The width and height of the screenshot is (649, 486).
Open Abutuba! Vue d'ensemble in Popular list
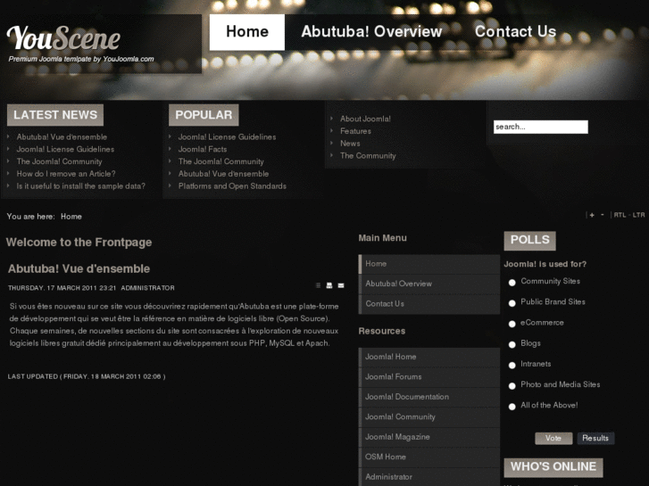[x=223, y=174]
